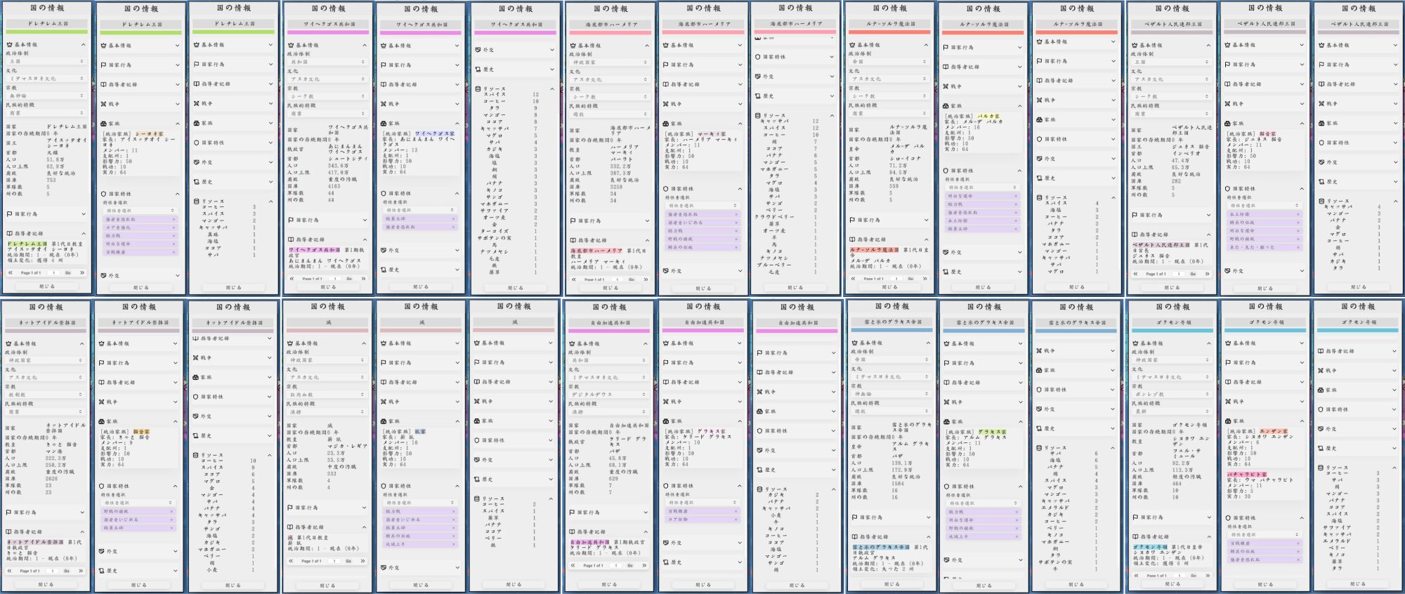
Task: Remove 本土防衛 trait chip in ルナ=ソルラ魔法国 panel
Action: pyautogui.click(x=1016, y=220)
